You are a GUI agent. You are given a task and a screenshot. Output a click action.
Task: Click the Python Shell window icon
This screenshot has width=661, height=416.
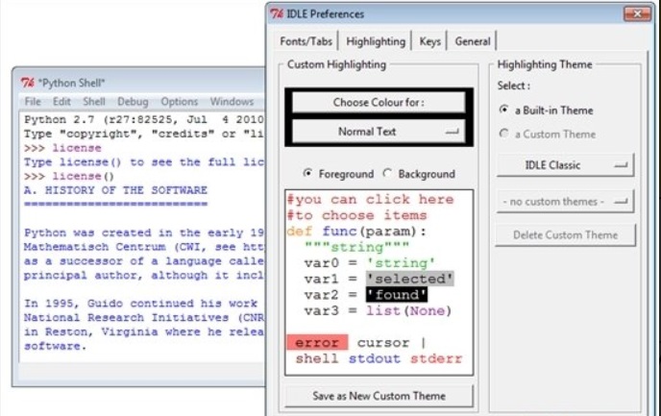pyautogui.click(x=27, y=83)
